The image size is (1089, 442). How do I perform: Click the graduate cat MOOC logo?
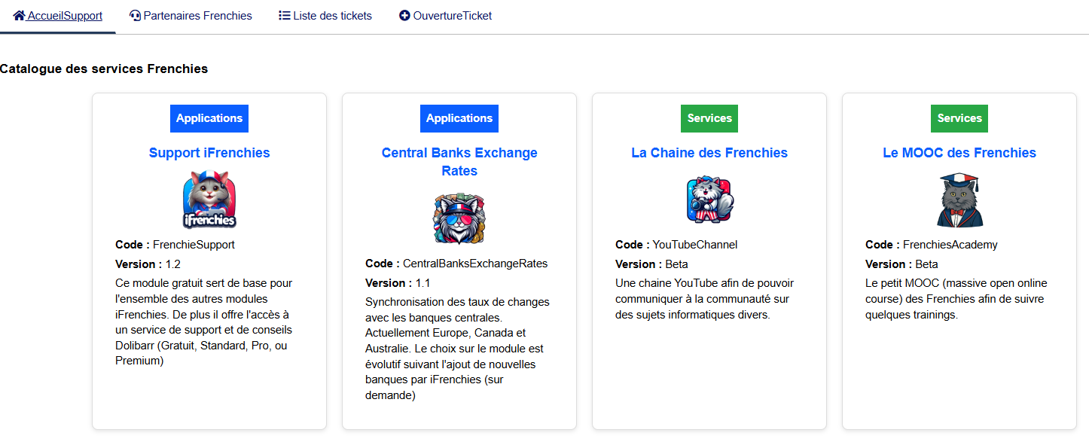point(959,200)
